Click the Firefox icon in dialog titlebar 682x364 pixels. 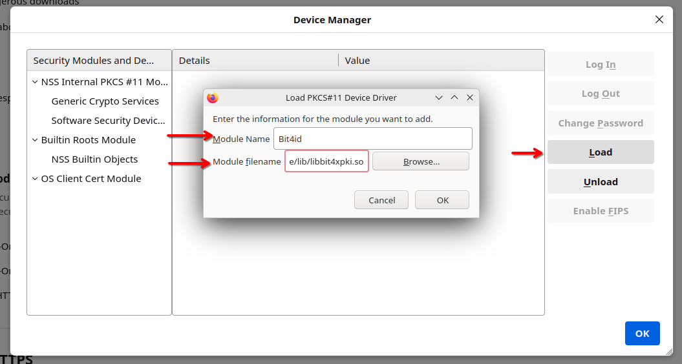213,97
